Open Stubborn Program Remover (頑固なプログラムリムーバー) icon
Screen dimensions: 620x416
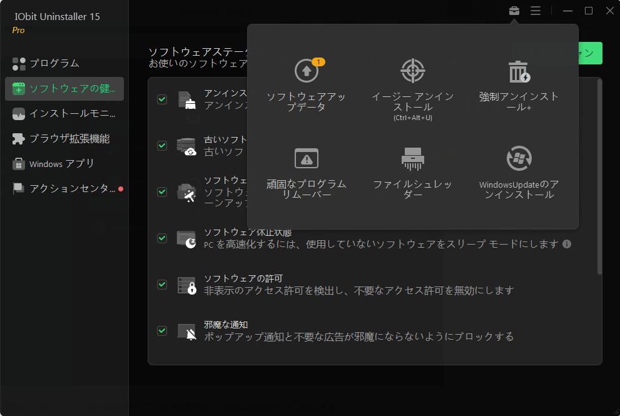307,158
